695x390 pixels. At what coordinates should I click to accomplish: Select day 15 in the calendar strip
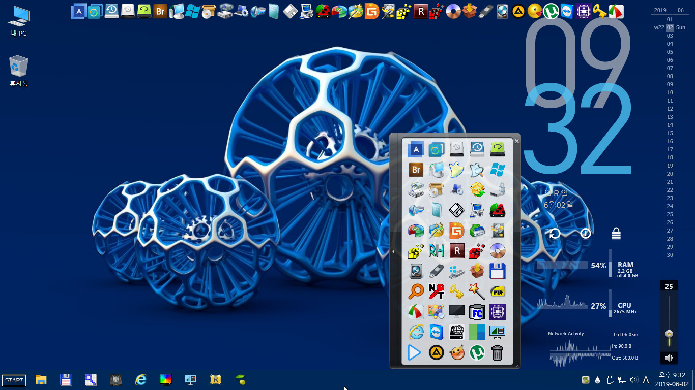point(670,133)
